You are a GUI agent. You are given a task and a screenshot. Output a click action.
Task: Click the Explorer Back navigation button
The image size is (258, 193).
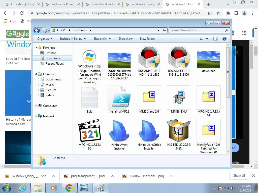pyautogui.click(x=37, y=30)
